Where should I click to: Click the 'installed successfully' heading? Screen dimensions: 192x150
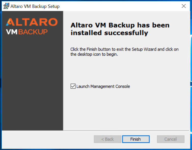point(109,33)
